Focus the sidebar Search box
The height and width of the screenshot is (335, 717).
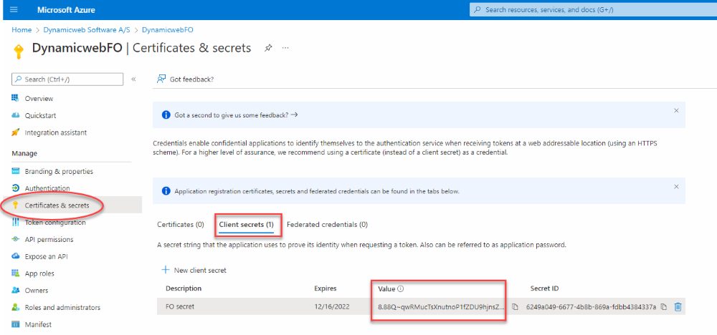click(x=68, y=79)
